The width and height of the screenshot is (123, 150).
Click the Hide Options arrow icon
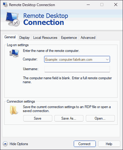(5, 144)
